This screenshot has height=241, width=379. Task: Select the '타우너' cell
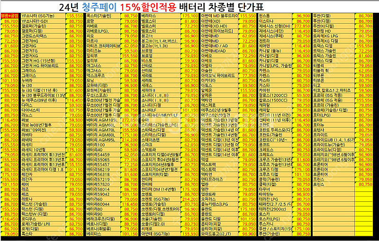275,189
